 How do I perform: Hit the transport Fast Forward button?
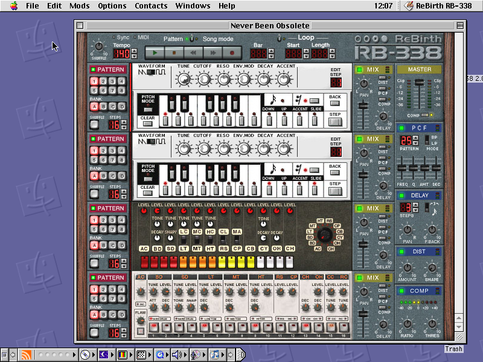tap(213, 53)
